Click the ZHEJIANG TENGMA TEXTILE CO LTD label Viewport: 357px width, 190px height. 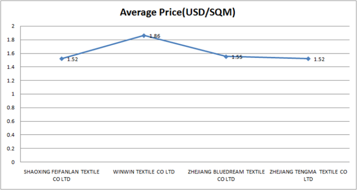[x=309, y=175]
